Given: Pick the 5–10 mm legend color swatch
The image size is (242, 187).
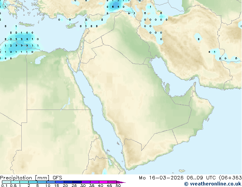Looking at the screenshot, I should [42, 182].
